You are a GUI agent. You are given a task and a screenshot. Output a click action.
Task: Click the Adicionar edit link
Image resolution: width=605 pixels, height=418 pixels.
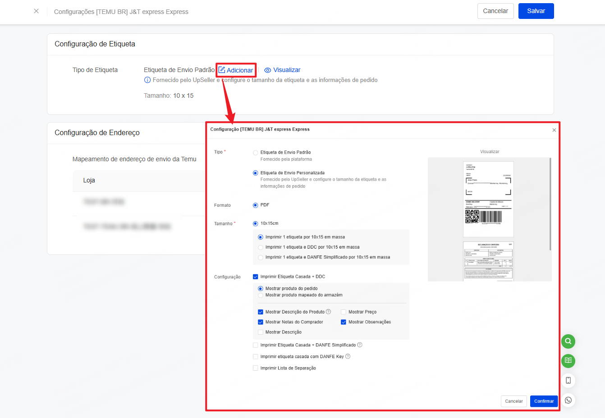[x=236, y=70]
